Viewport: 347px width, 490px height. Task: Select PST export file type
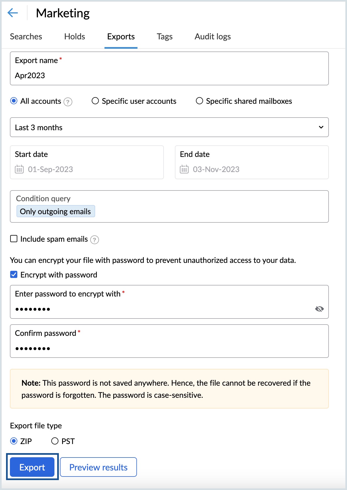[x=55, y=441]
